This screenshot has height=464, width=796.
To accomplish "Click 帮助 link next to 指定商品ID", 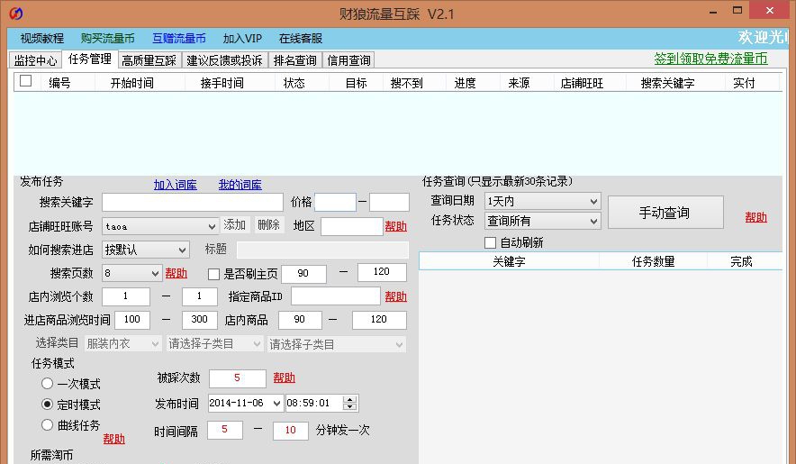I will [396, 296].
